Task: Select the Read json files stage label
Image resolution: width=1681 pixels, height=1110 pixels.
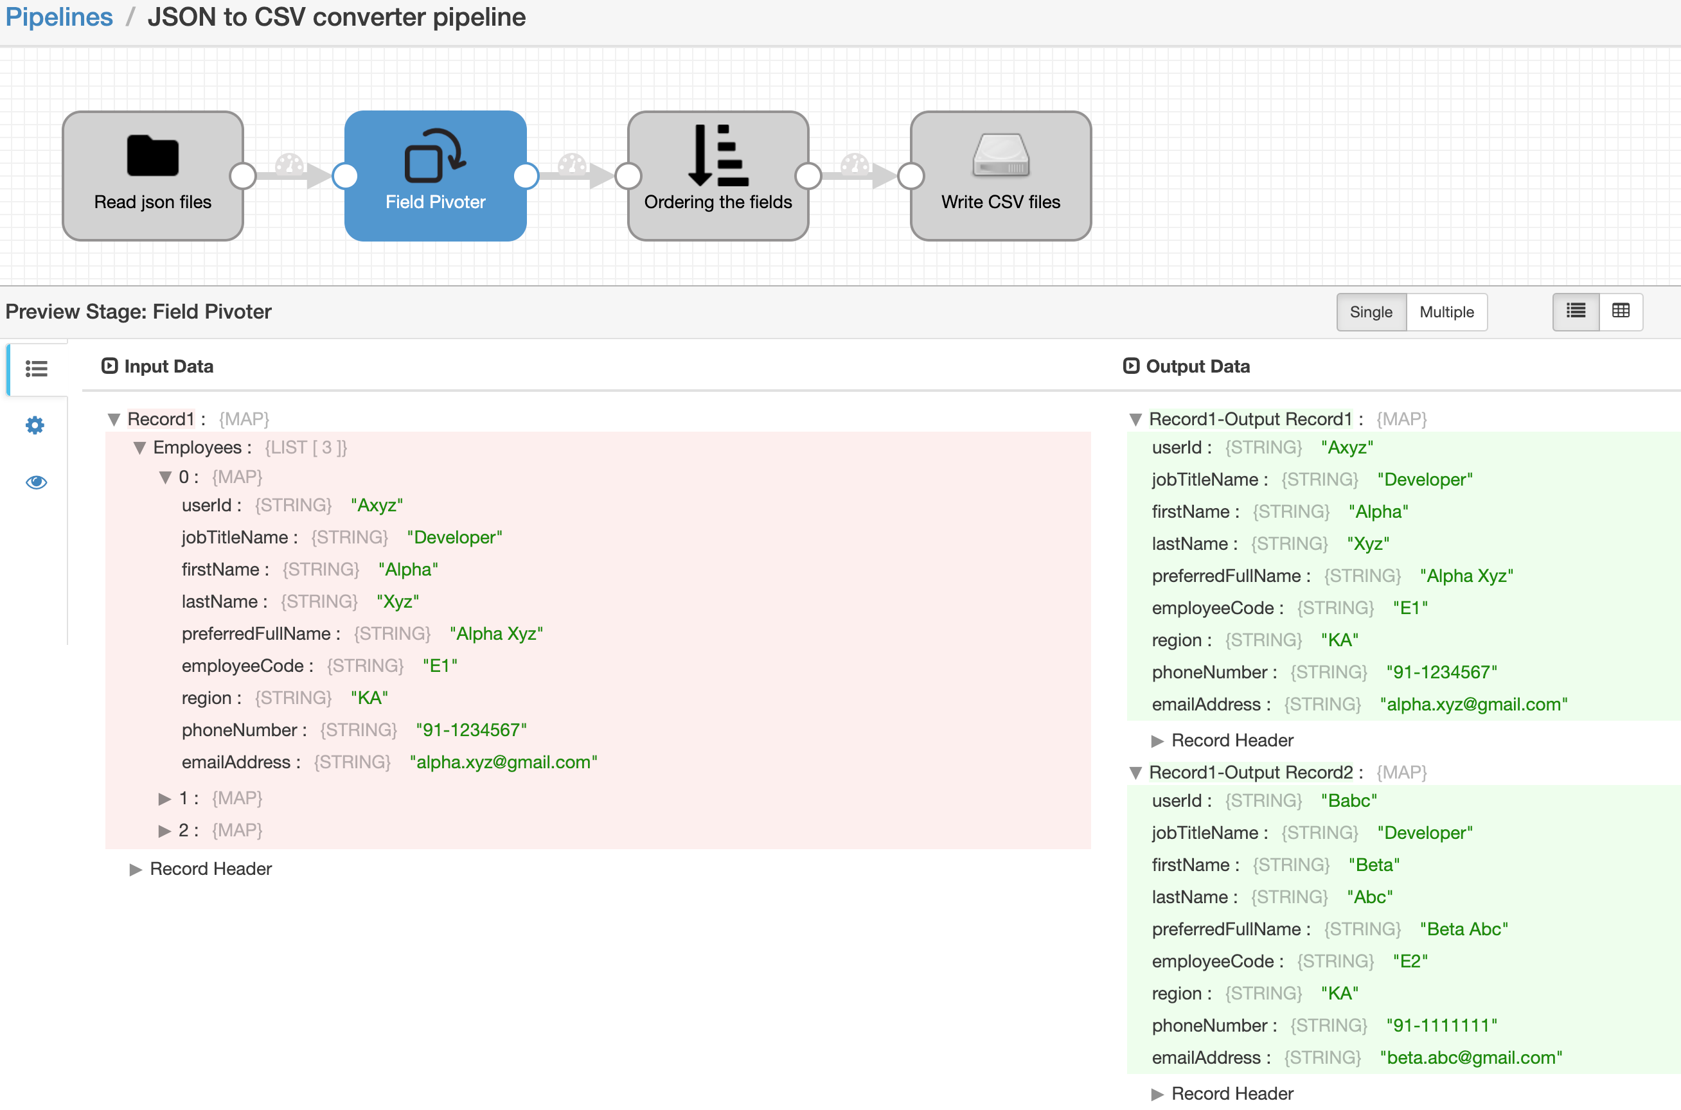Action: pos(152,202)
